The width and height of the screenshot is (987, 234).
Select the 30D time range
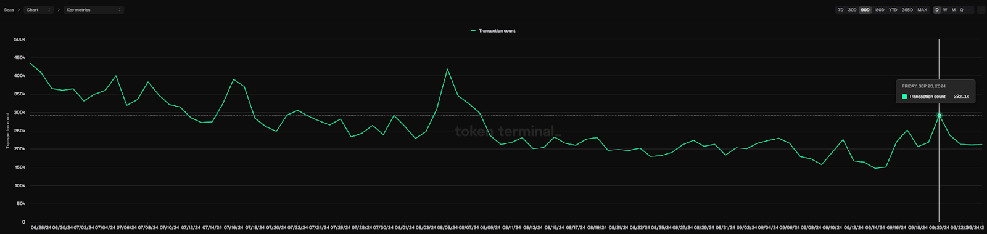click(x=852, y=10)
